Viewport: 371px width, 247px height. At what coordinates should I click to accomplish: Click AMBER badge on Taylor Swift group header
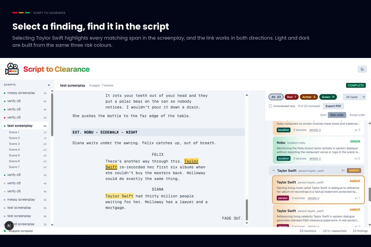click(x=354, y=171)
